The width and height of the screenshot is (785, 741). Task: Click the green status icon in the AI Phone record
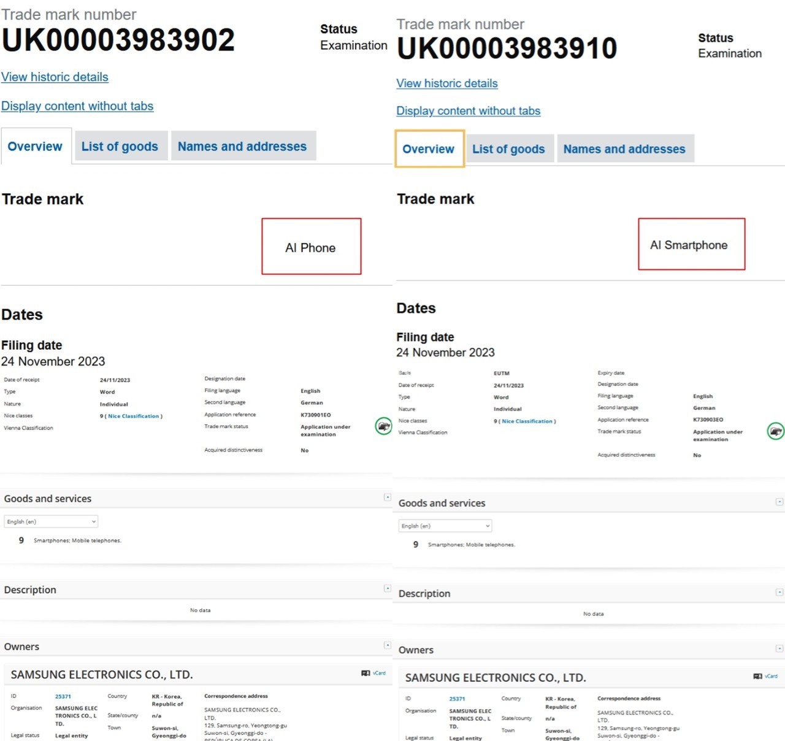point(383,426)
